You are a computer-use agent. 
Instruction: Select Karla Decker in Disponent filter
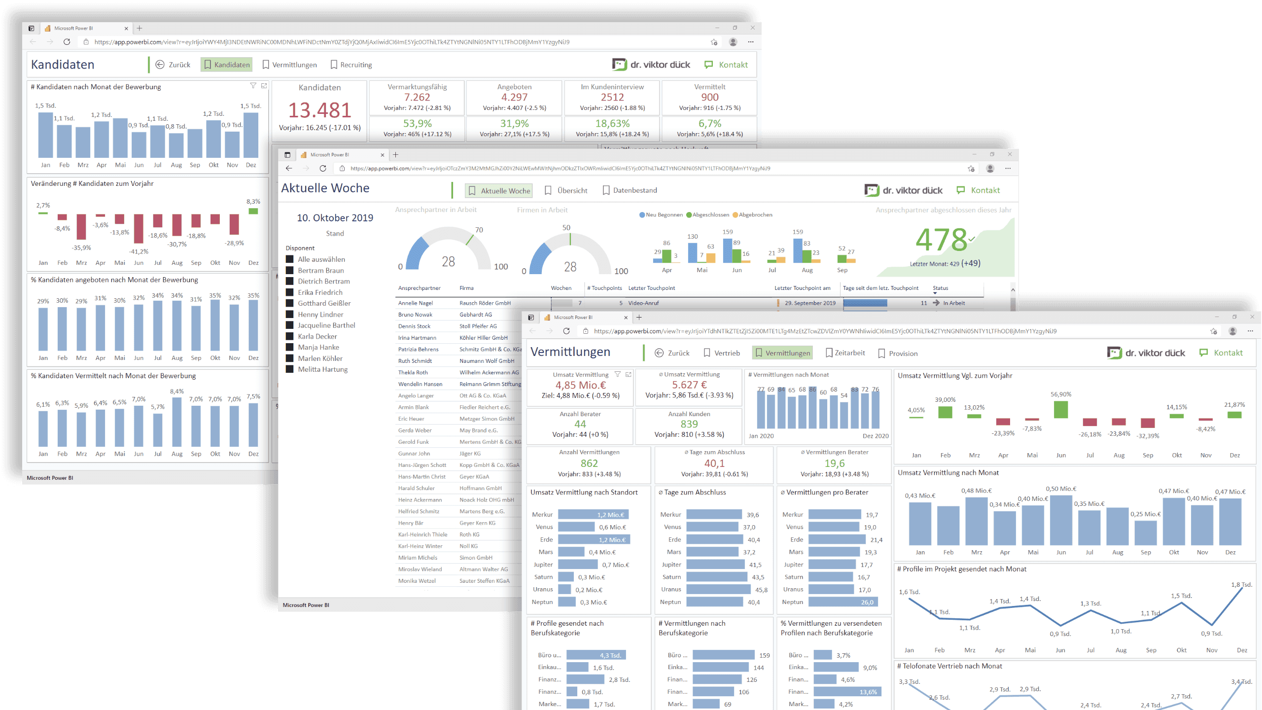tap(290, 337)
